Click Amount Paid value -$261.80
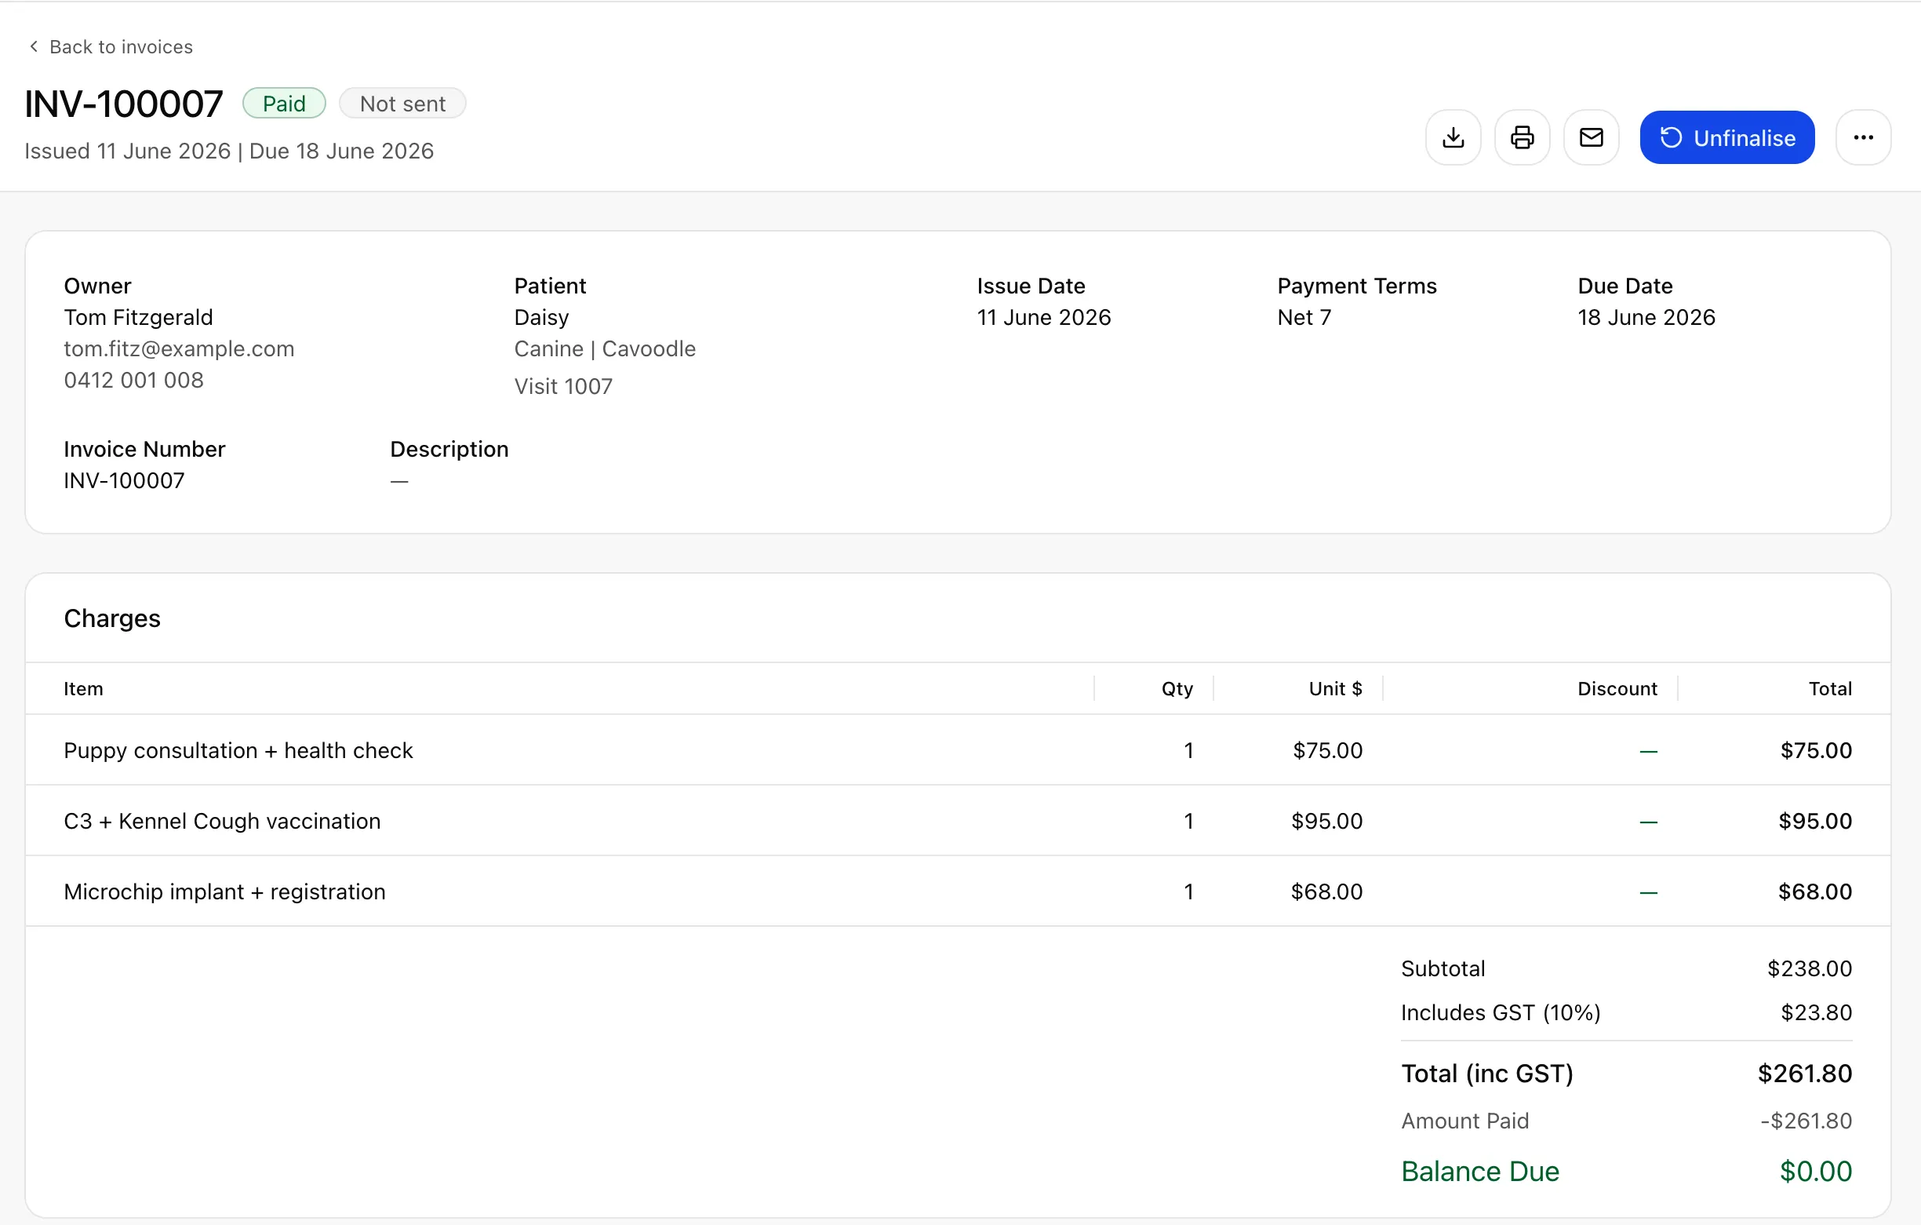 [x=1806, y=1121]
